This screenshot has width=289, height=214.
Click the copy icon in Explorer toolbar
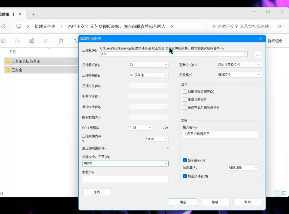click(3, 41)
